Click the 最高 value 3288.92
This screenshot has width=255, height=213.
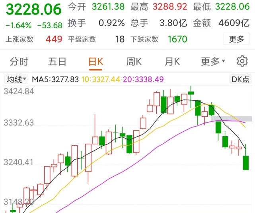point(170,7)
